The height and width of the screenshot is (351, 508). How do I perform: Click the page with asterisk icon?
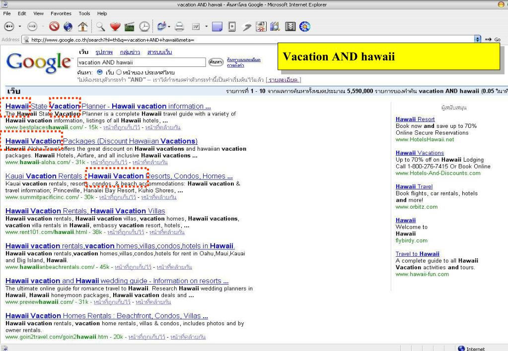coord(232,26)
